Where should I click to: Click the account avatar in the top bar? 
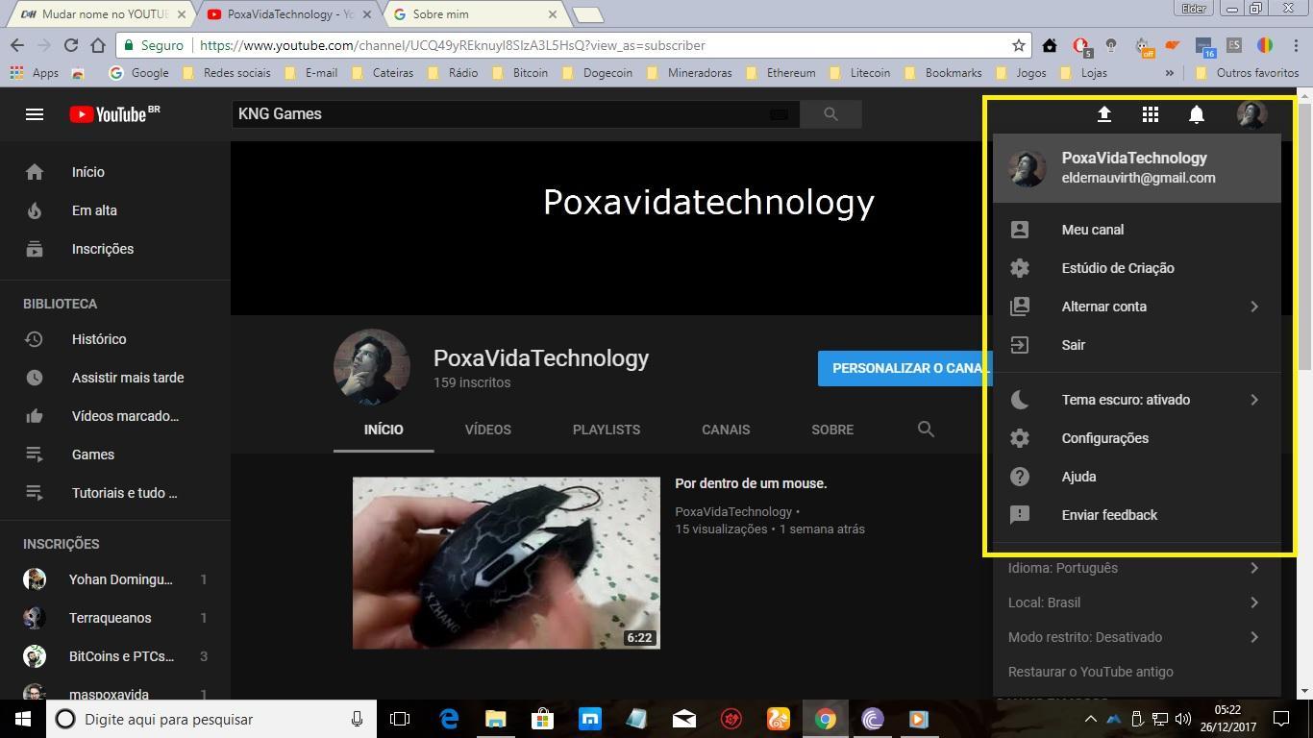point(1251,114)
